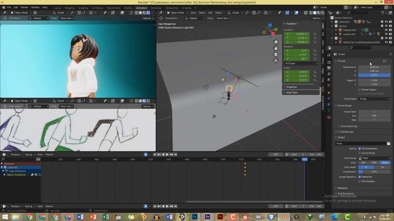
Task: Toggle exclude checkbox for Collection row
Action: (x=382, y=22)
